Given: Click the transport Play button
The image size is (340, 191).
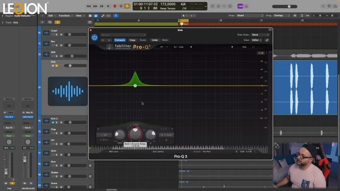Looking at the screenshot, I should [108, 6].
